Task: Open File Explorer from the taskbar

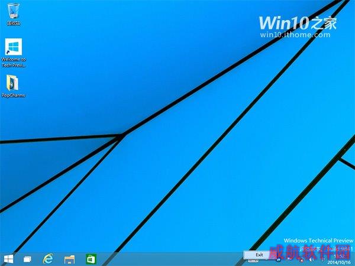Action: point(69,259)
